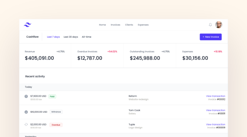Screen dimensions: 247x137
Task: Click the Cashflow heading
Action: coord(32,37)
